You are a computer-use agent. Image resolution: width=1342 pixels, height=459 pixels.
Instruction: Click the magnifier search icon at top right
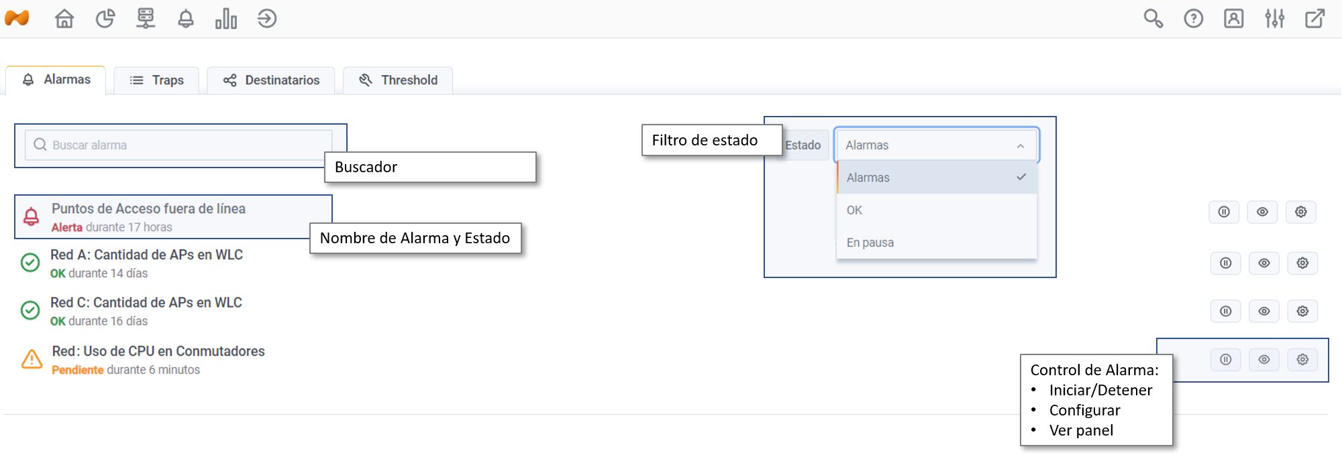coord(1153,19)
